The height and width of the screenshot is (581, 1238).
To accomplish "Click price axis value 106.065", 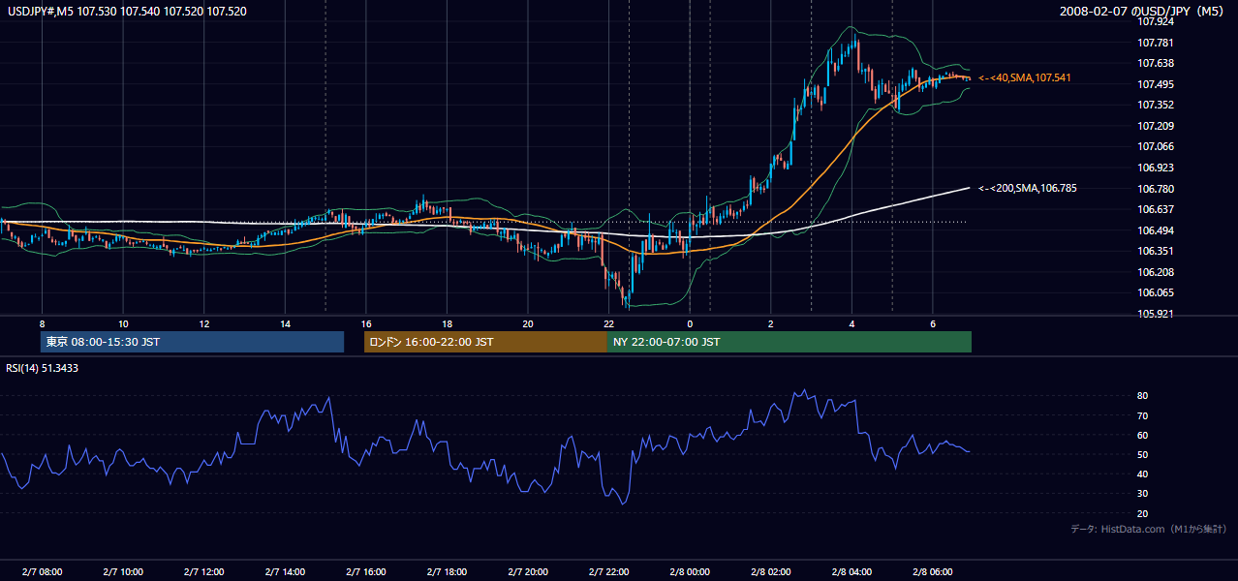I will point(1155,292).
